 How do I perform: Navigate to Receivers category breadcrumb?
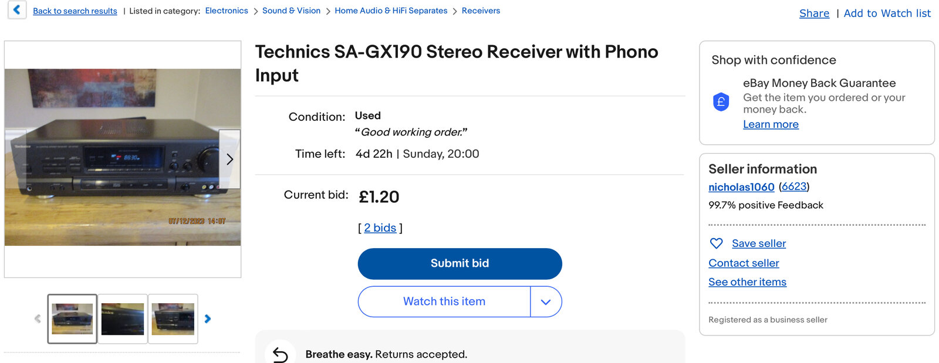tap(481, 11)
